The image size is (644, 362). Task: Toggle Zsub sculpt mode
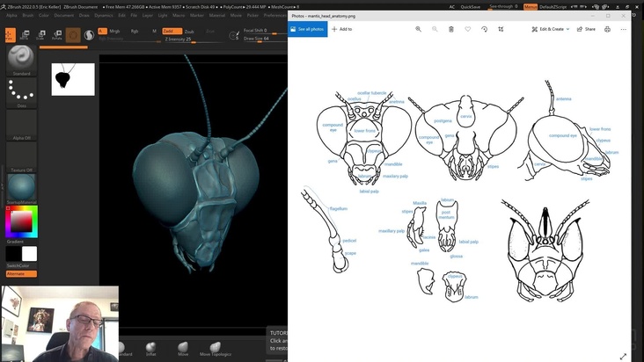tap(189, 31)
